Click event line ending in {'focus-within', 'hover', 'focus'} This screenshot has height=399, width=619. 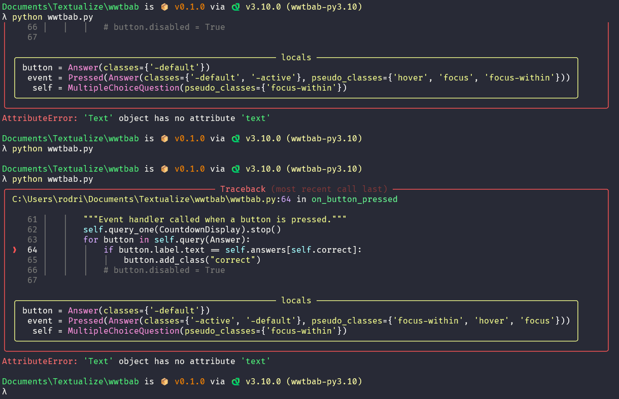point(298,321)
